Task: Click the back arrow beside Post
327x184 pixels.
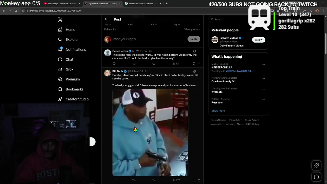Action: (x=106, y=19)
